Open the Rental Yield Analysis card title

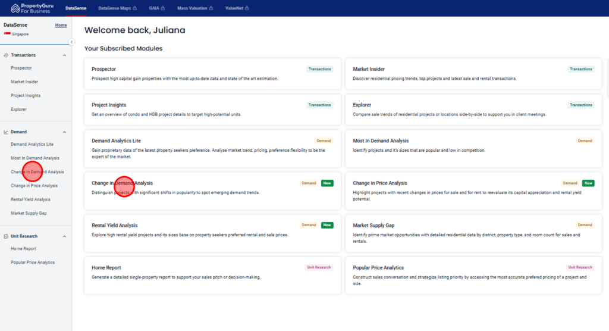115,226
